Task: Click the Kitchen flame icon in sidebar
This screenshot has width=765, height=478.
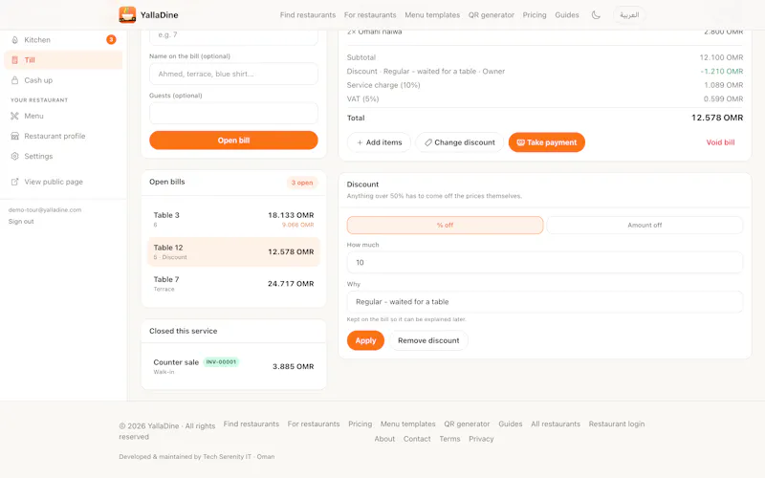Action: (14, 40)
